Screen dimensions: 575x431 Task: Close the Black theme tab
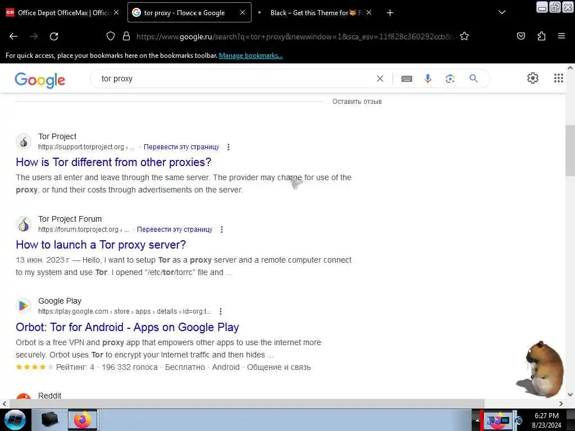point(369,12)
